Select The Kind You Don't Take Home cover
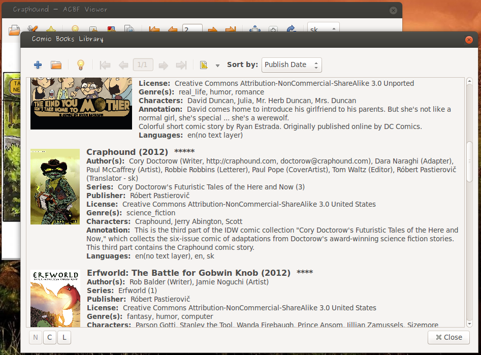The height and width of the screenshot is (355, 481). (x=81, y=104)
